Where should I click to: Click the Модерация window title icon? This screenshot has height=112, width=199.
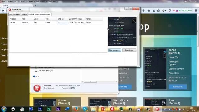(10, 10)
